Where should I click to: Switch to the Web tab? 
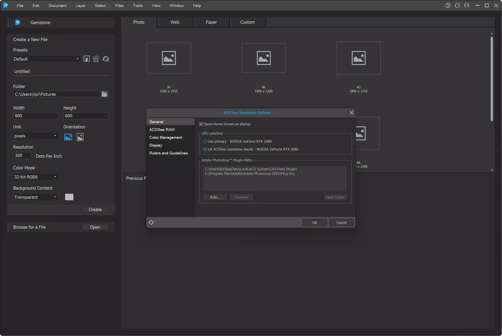(x=175, y=22)
